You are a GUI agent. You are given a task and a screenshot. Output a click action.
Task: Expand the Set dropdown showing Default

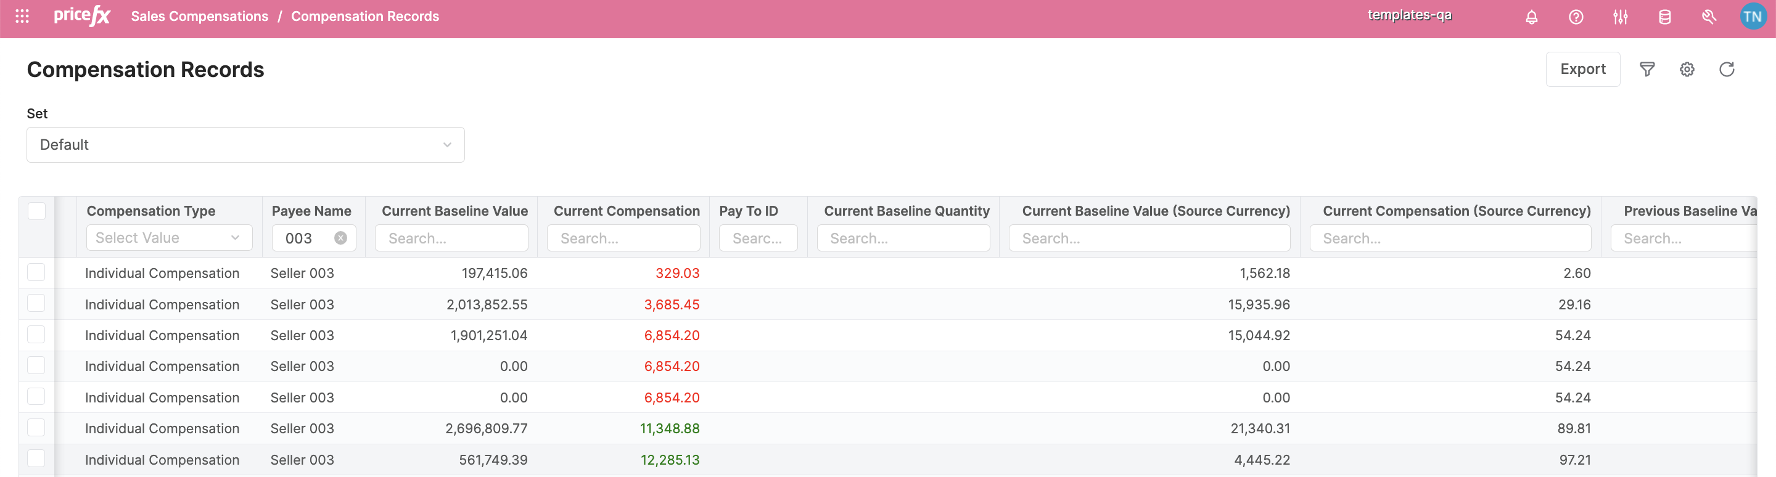(245, 145)
